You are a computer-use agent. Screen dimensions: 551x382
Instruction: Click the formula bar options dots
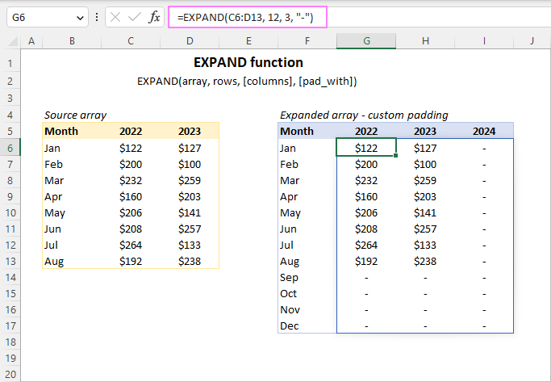(x=97, y=17)
